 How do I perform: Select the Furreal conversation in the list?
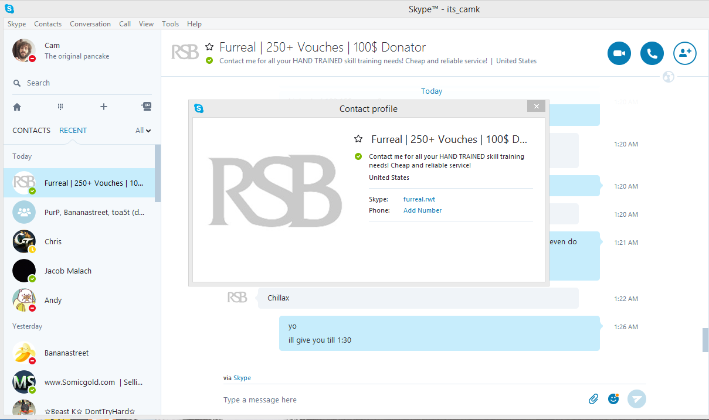(79, 183)
